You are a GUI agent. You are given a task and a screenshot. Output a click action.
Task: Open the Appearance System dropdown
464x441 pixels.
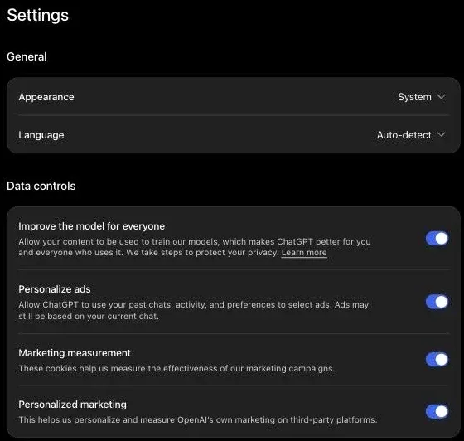coord(422,97)
